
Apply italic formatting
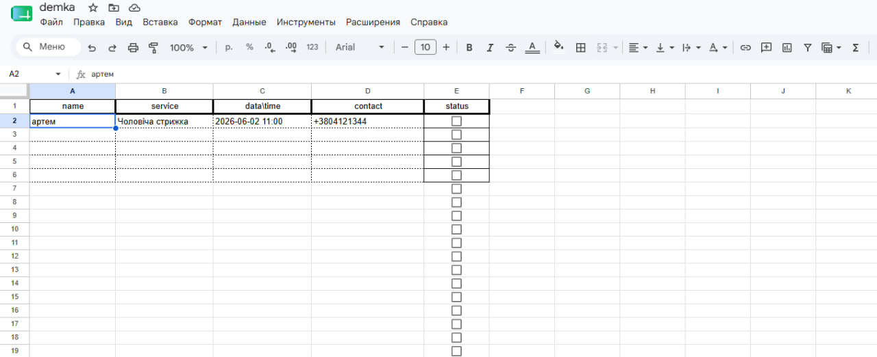coord(490,48)
